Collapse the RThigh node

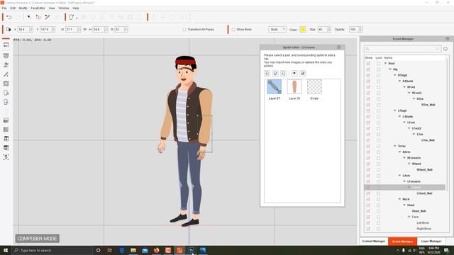point(395,75)
